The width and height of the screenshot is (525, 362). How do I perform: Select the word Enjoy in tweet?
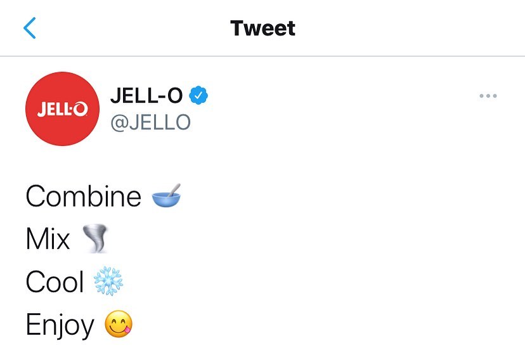[60, 326]
